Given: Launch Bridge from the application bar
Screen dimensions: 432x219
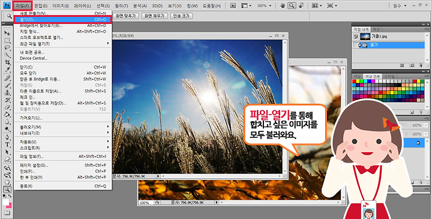Looking at the screenshot, I should pos(233,5).
